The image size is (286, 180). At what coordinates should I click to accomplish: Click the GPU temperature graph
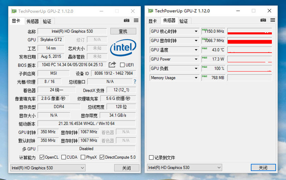[250, 50]
